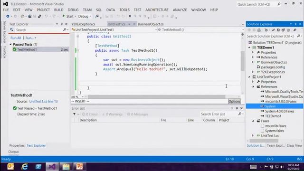The height and width of the screenshot is (171, 304).
Task: Click the search magnifier in Solution Explorer
Action: coord(299,36)
